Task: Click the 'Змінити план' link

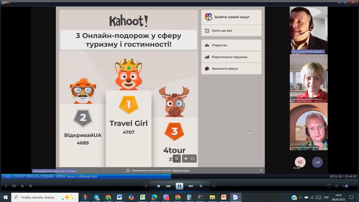Action: click(x=181, y=170)
